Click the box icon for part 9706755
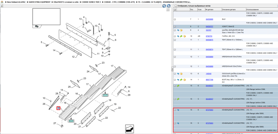This screenshot has height=134, width=278. [x=184, y=36]
